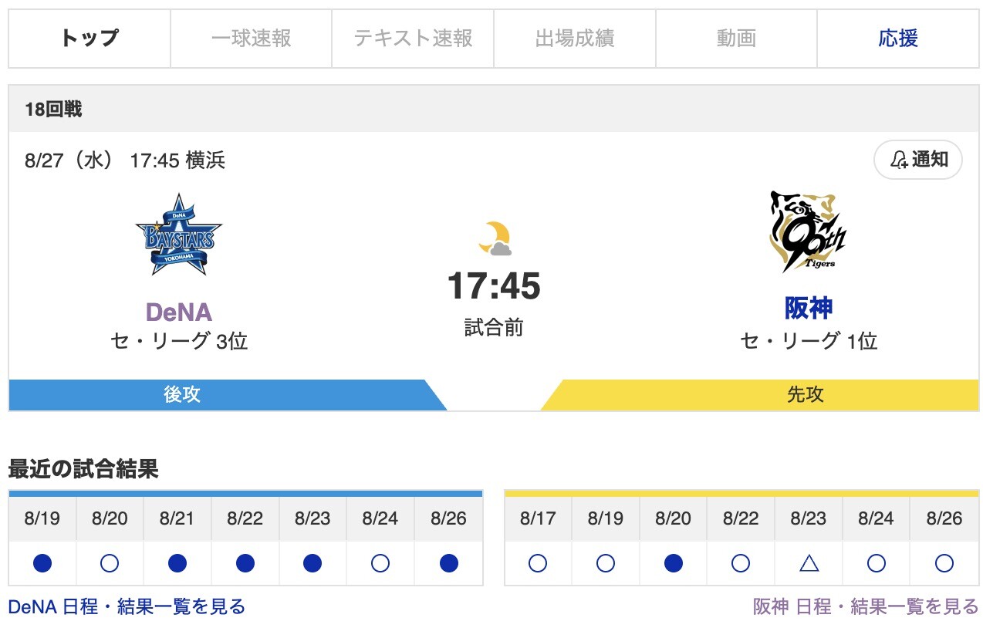983x628 pixels.
Task: Open the 阪神 team name link
Action: coord(808,309)
